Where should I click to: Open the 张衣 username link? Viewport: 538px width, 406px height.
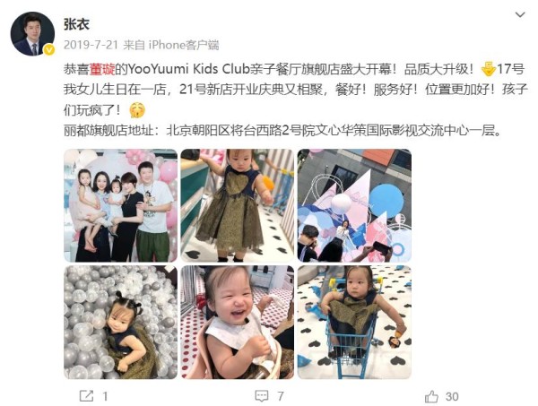pos(76,24)
